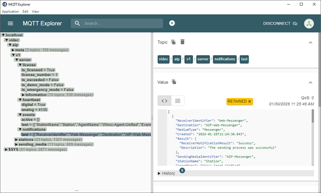Collapse the Topic panel
The width and height of the screenshot is (321, 193).
pos(310,42)
